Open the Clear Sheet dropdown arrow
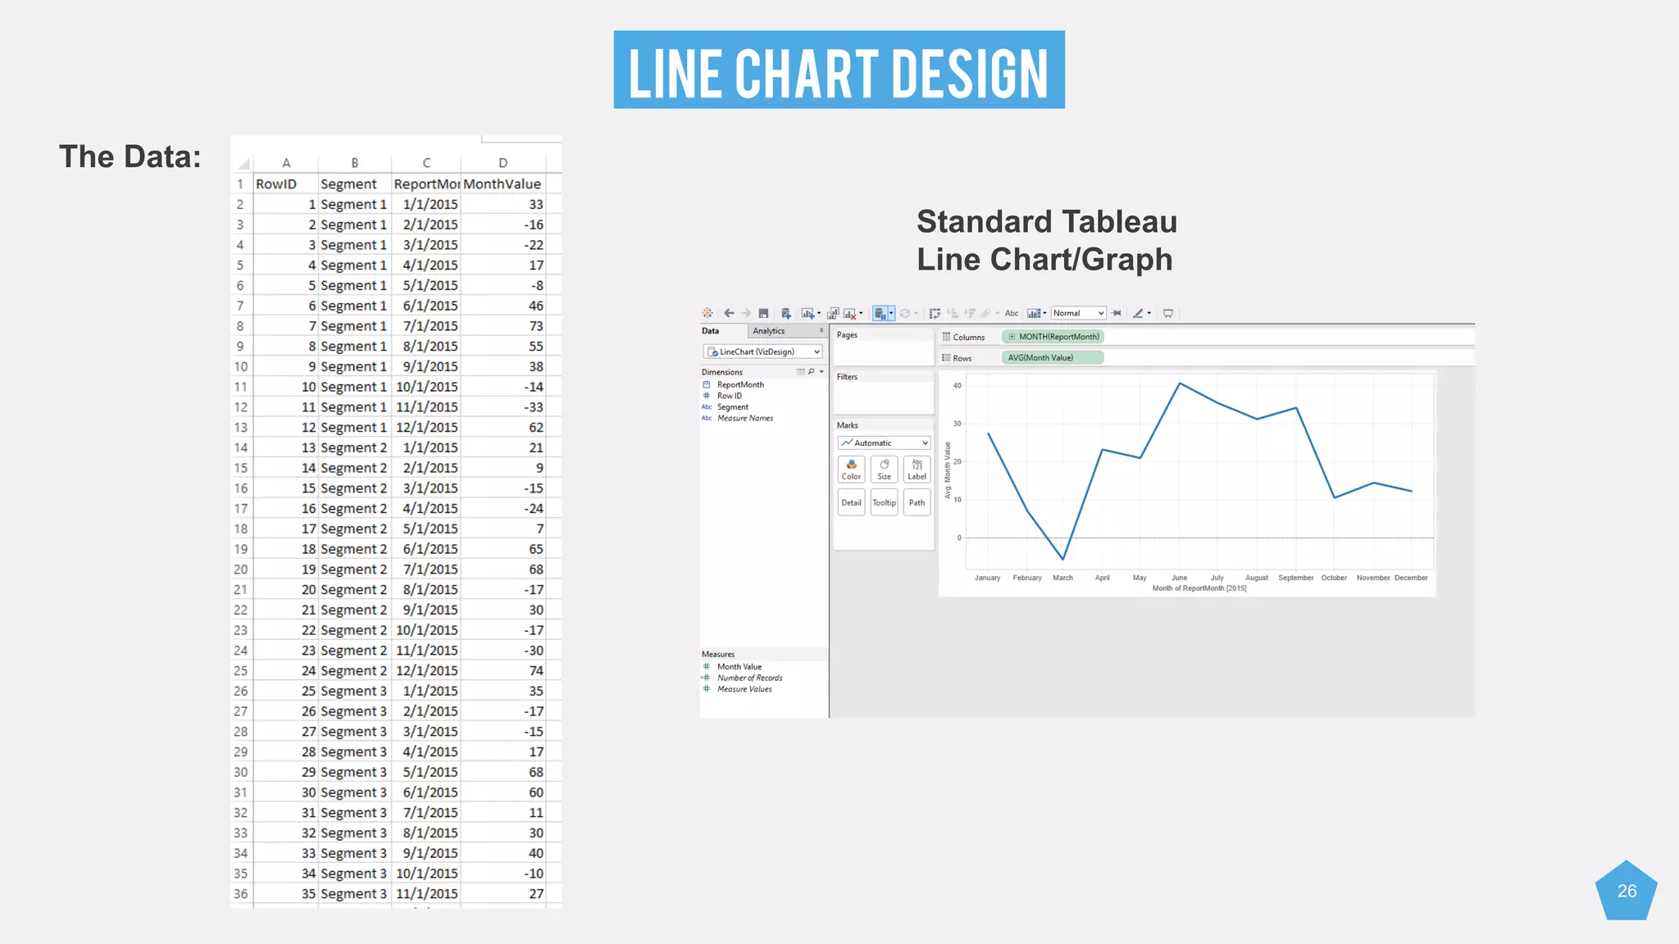The image size is (1679, 944). click(x=861, y=313)
